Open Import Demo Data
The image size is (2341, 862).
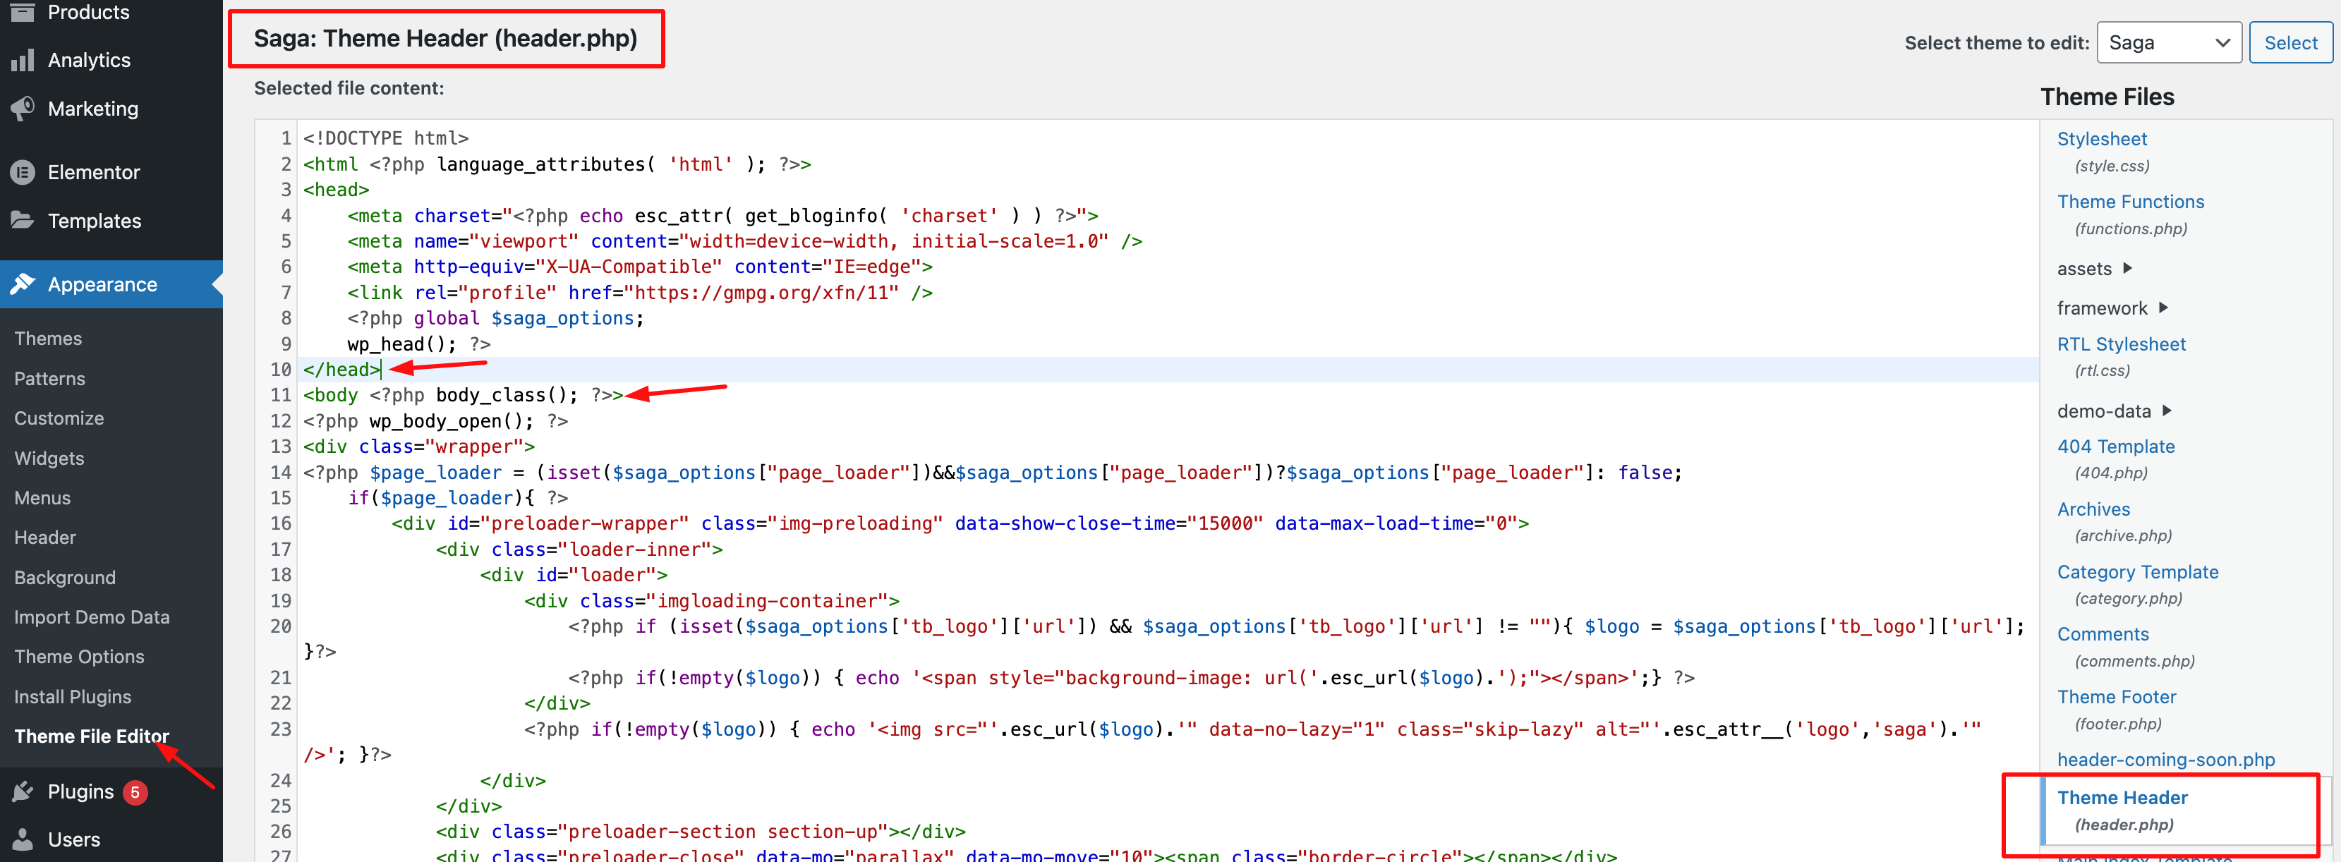92,618
